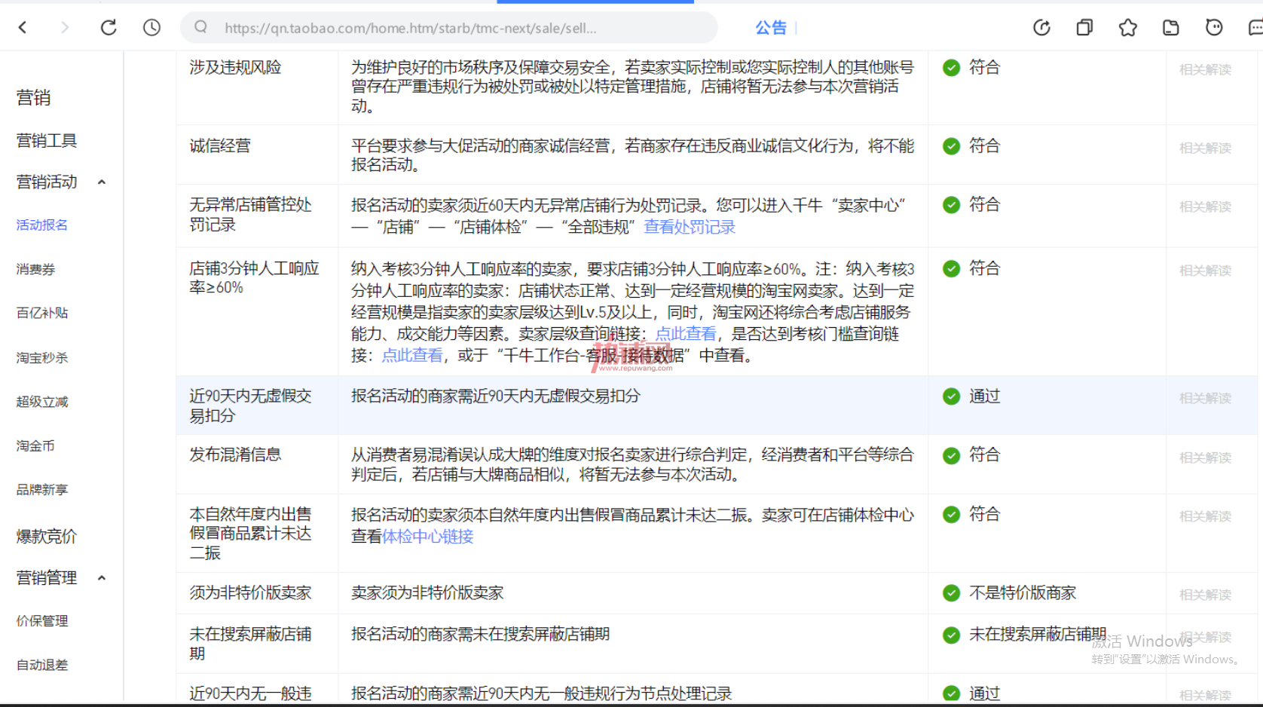
Task: Click the 公告 announcement button
Action: click(771, 28)
